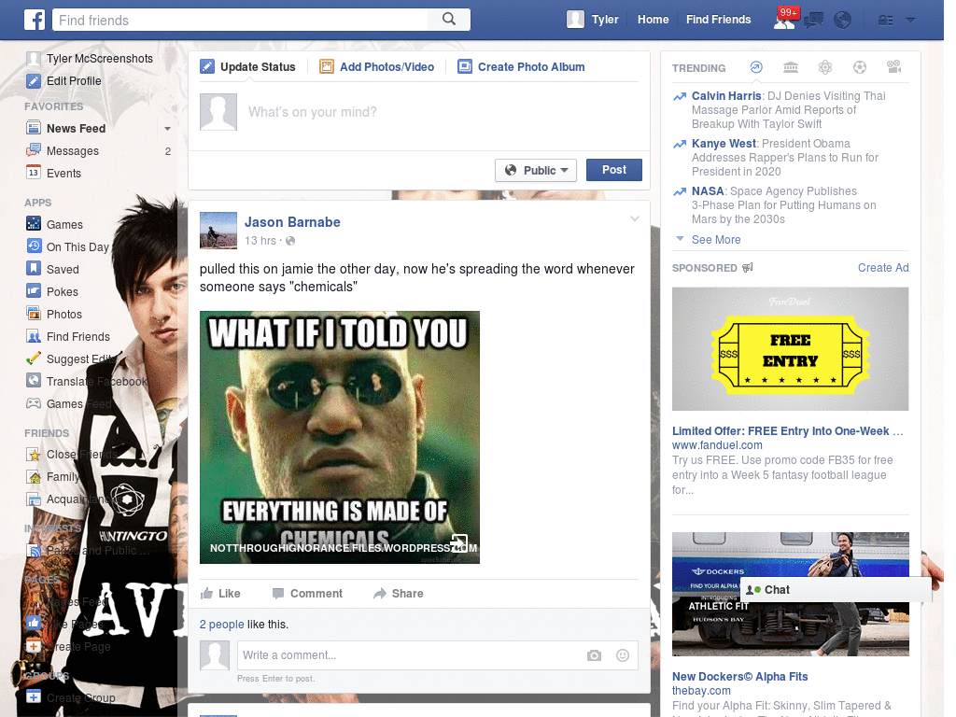Open NASA trending topic
The width and height of the screenshot is (956, 717).
tap(708, 190)
